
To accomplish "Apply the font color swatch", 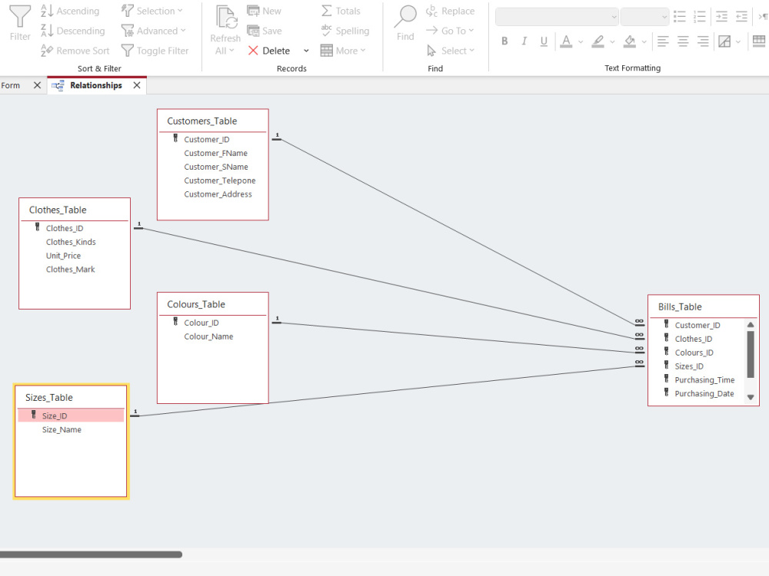I will 567,41.
